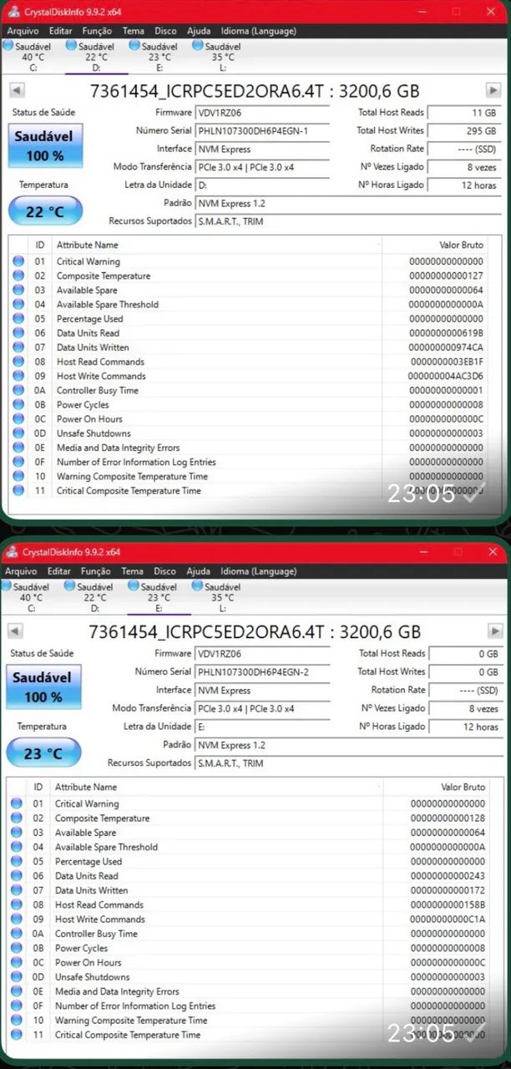The image size is (511, 1069).
Task: Select the Data Units Written row in the bottom window
Action: tap(248, 890)
